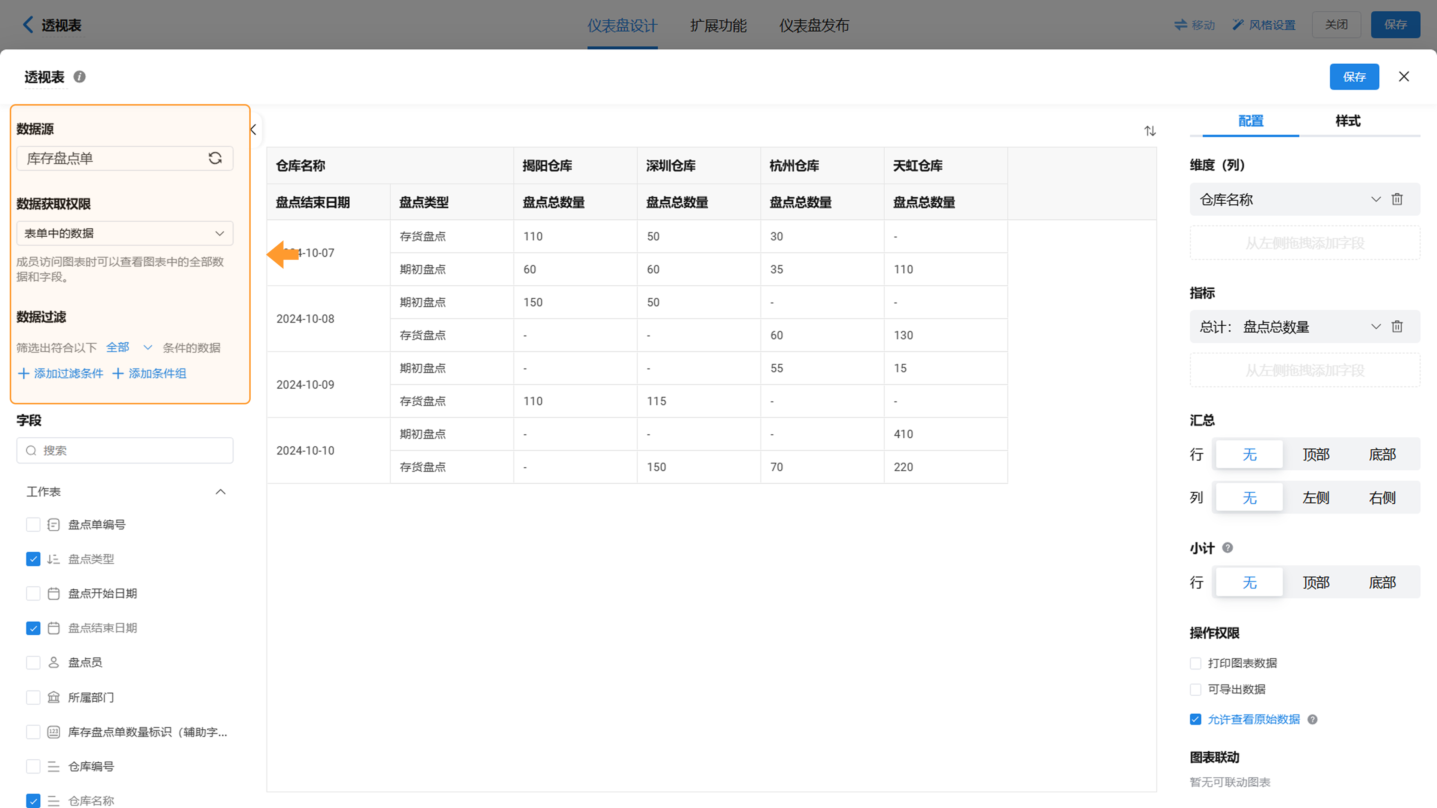
Task: Enable 打印图表数据 permission
Action: [x=1196, y=663]
